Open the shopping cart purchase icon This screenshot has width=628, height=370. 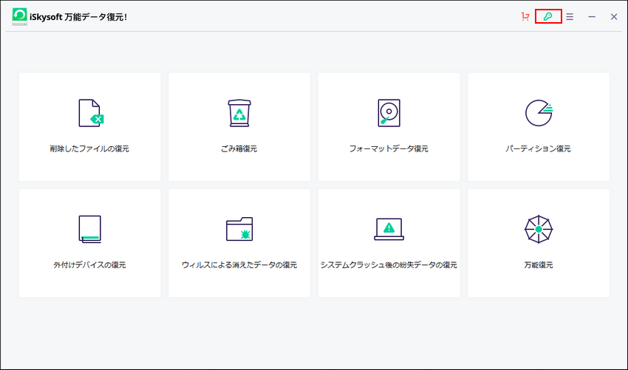click(x=525, y=16)
